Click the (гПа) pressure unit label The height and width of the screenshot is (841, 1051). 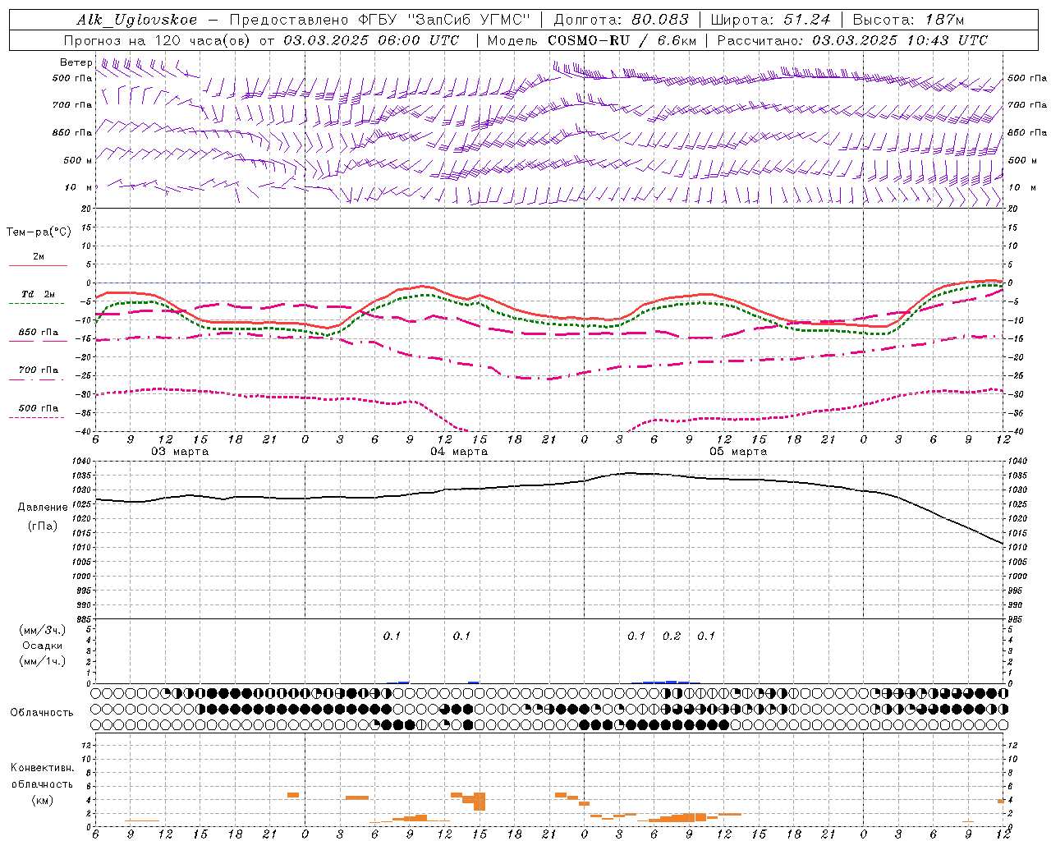pos(43,526)
